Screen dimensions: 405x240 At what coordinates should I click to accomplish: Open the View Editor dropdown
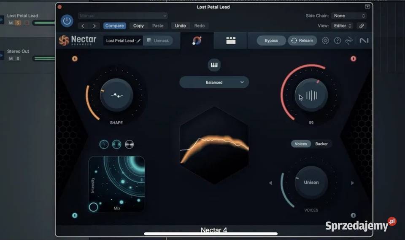click(x=343, y=26)
